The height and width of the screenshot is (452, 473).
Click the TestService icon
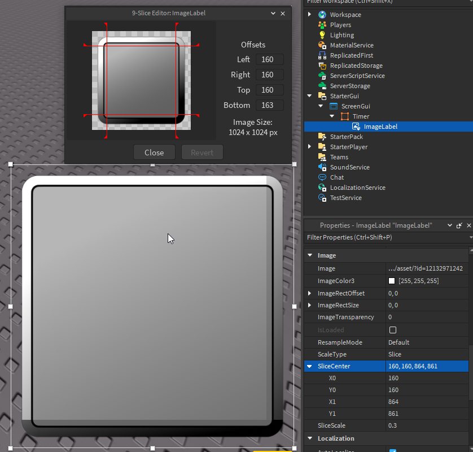tap(322, 198)
